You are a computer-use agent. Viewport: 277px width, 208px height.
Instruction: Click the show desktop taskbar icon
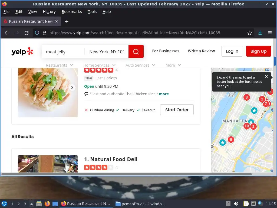55,204
